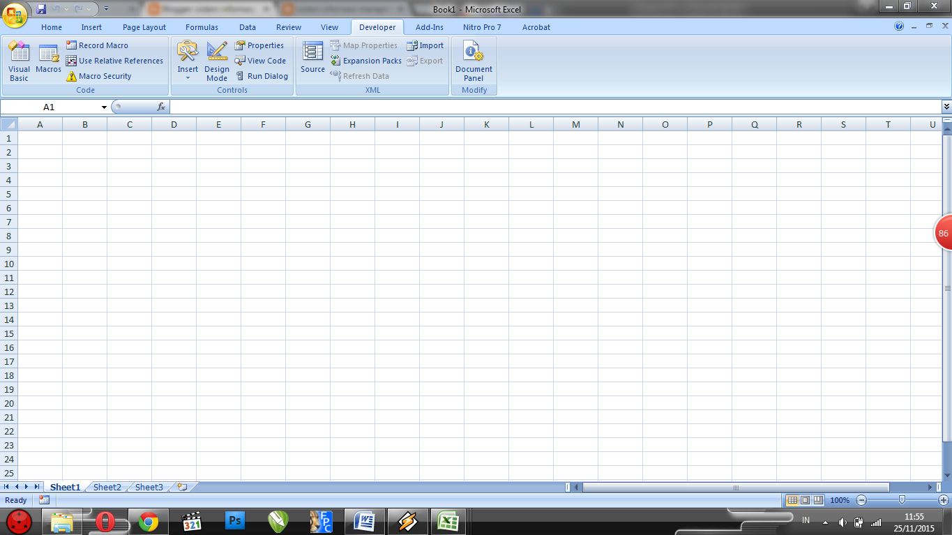The width and height of the screenshot is (952, 535).
Task: Switch to Sheet2 tab
Action: (x=107, y=487)
